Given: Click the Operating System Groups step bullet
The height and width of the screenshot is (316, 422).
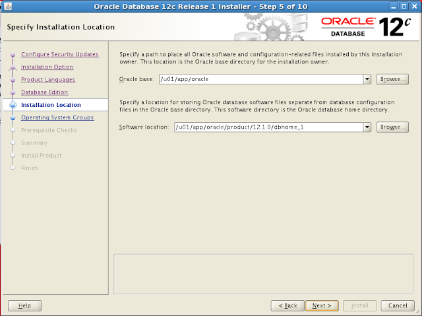Looking at the screenshot, I should (x=13, y=117).
